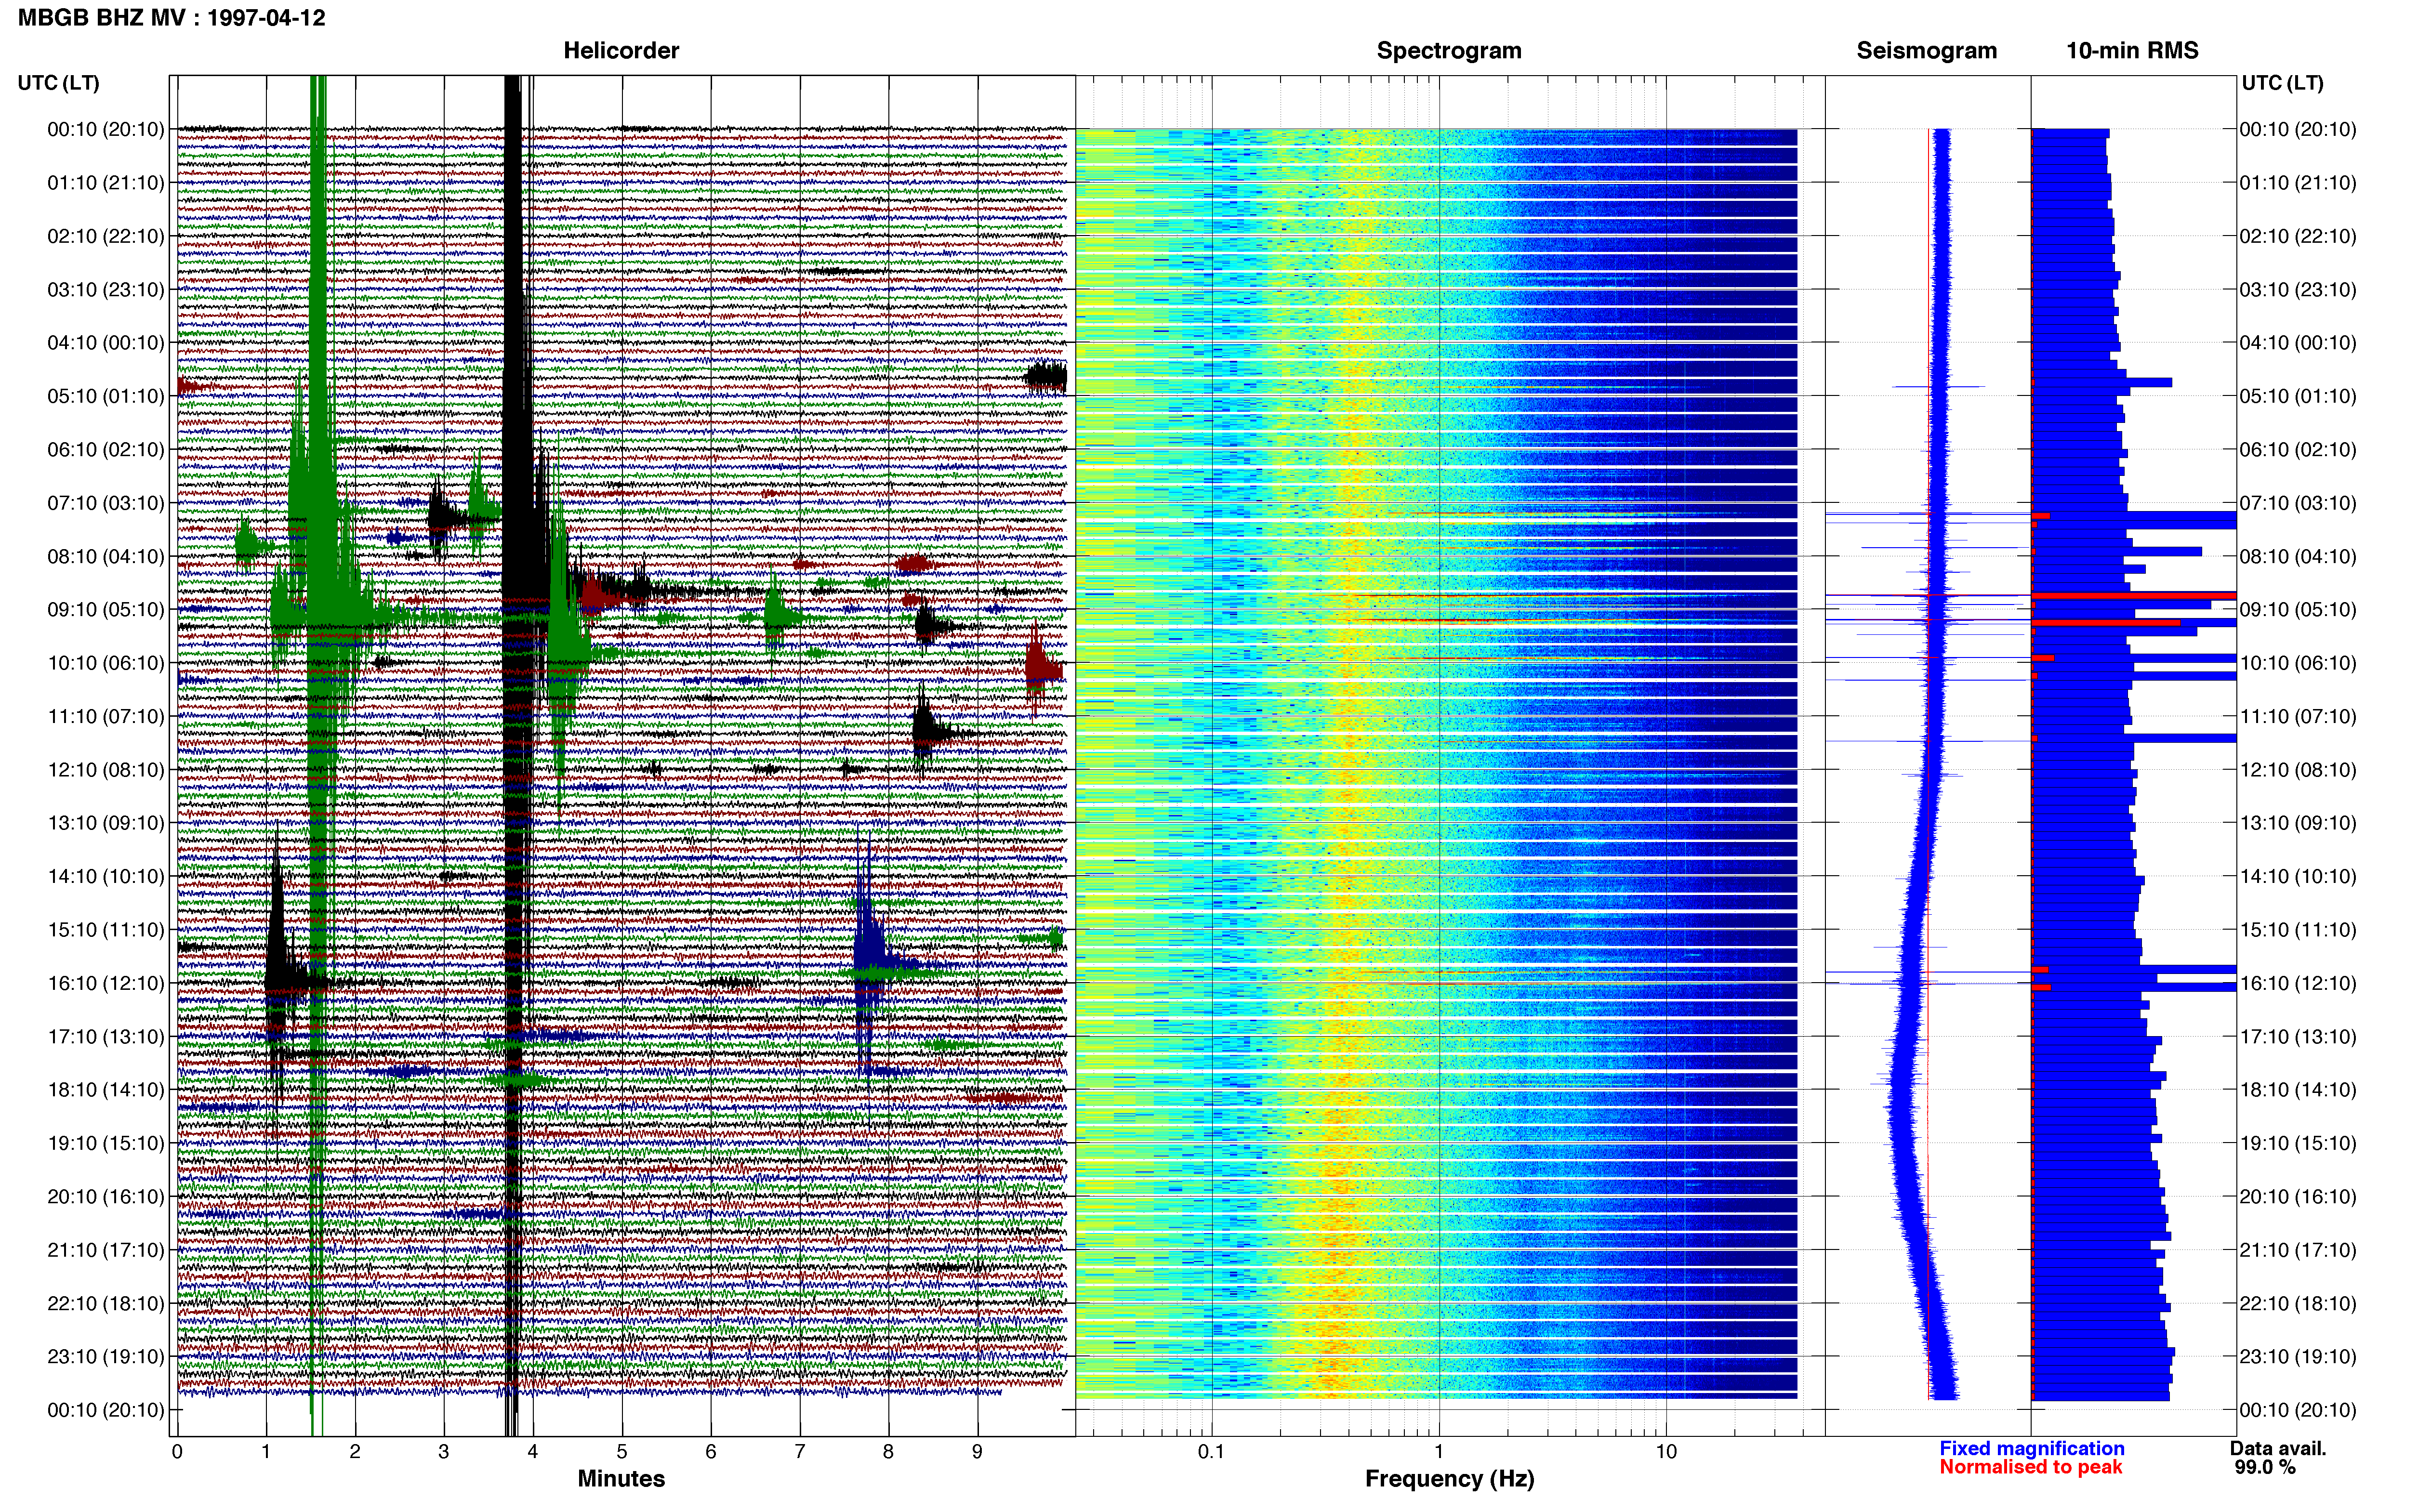
Task: Select the 'Spectrogram' panel heading
Action: pyautogui.click(x=1448, y=51)
